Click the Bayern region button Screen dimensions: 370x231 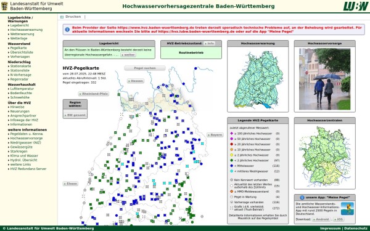(215, 135)
